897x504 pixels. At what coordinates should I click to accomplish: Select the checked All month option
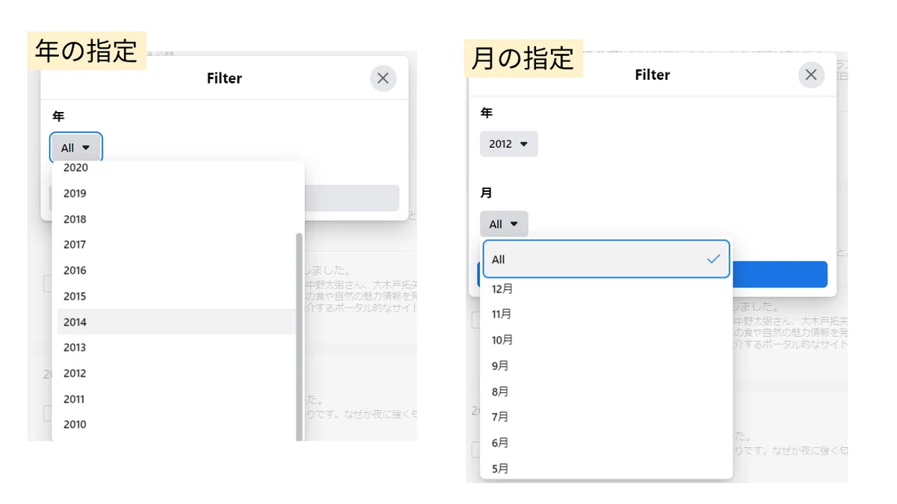tap(606, 259)
